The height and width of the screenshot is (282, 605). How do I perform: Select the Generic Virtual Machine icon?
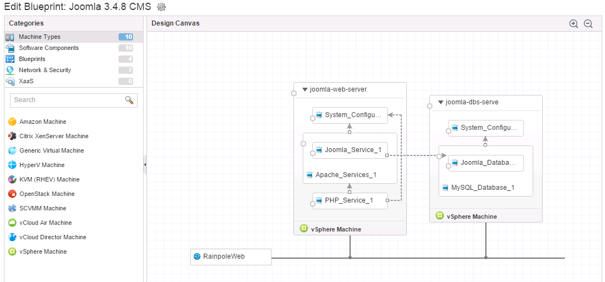[12, 151]
